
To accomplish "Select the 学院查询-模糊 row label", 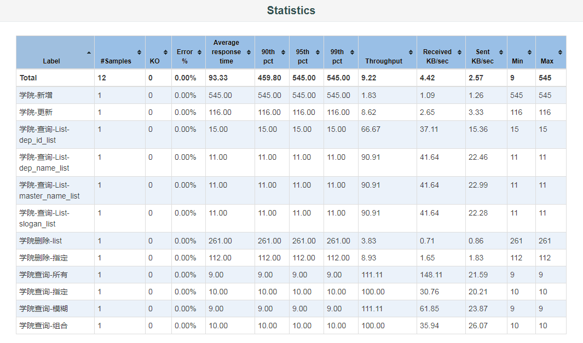I will [x=43, y=309].
